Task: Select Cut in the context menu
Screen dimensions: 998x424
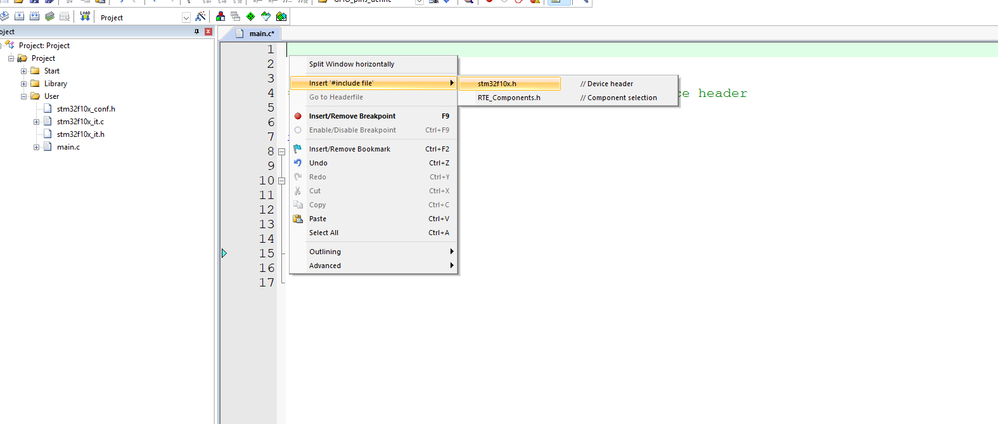Action: [x=373, y=191]
